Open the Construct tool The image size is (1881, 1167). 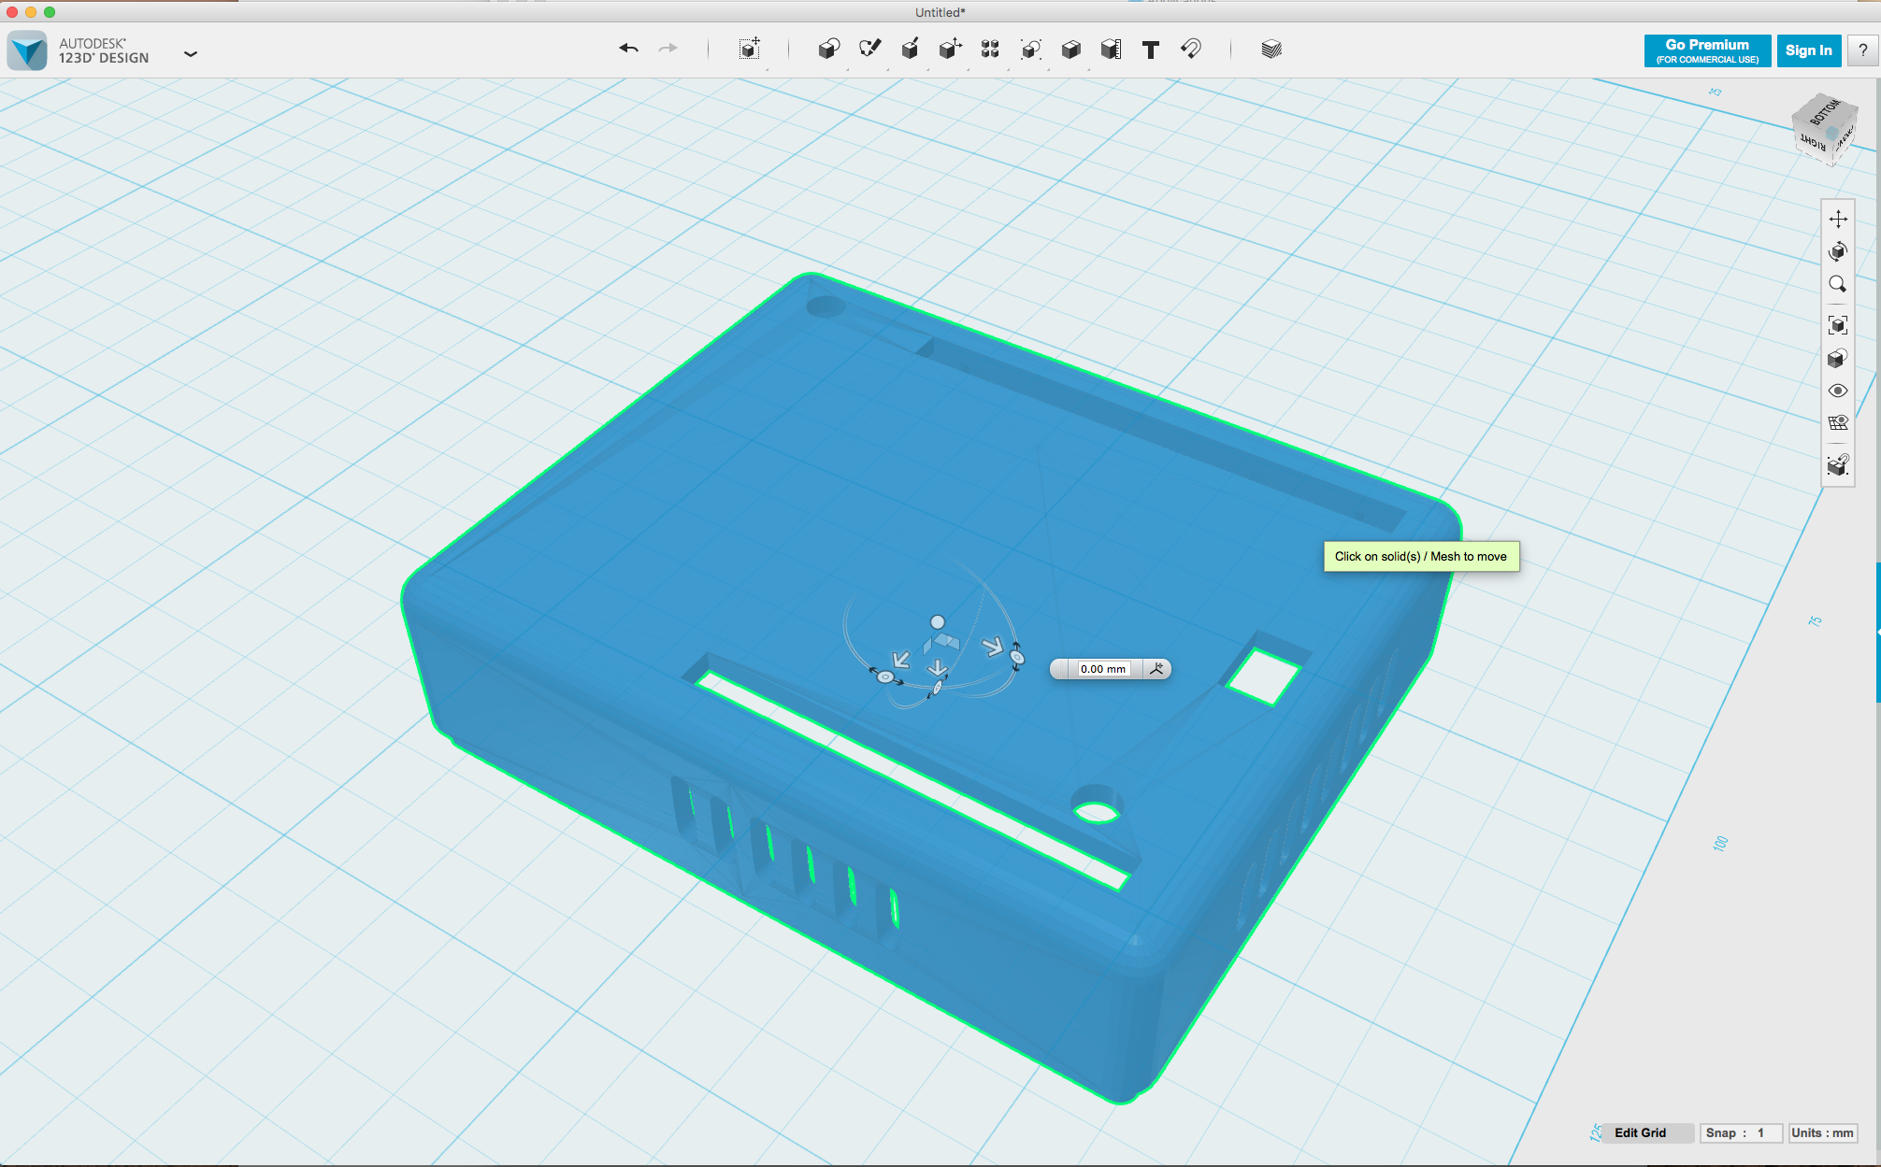910,49
